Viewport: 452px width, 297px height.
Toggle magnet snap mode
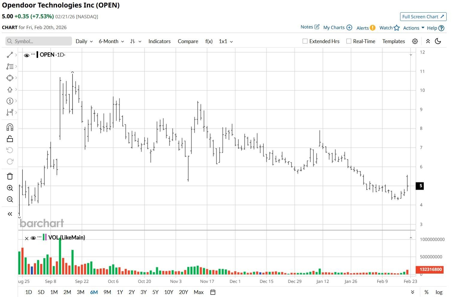pyautogui.click(x=10, y=127)
